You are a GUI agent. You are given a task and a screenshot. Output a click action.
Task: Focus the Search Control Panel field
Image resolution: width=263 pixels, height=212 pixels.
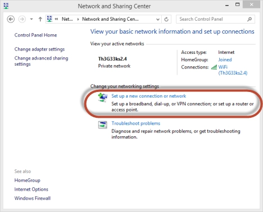click(215, 19)
